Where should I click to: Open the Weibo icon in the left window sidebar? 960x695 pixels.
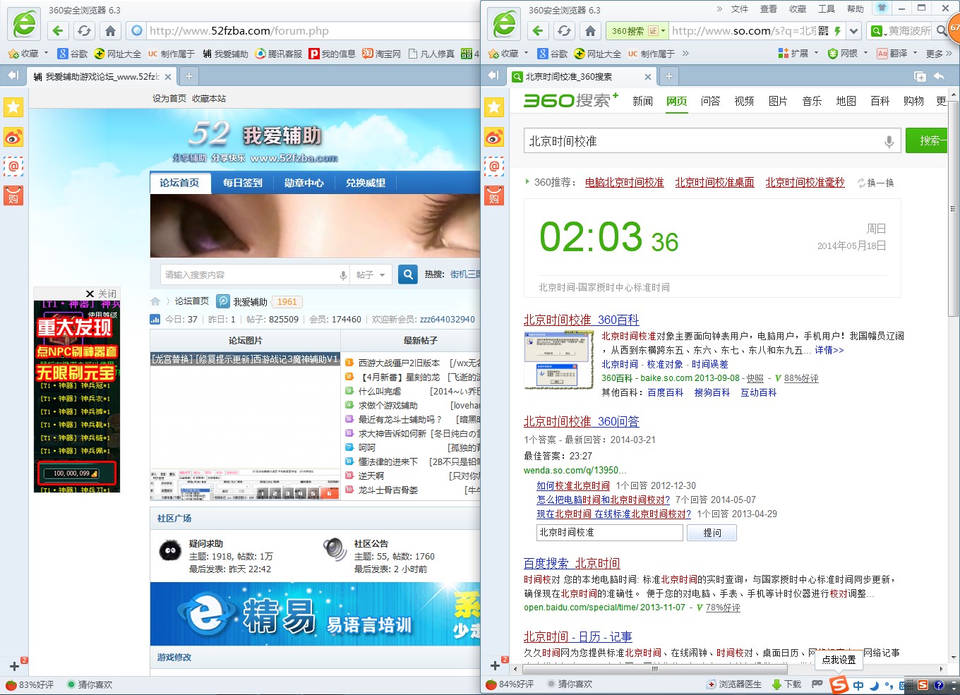coord(13,137)
